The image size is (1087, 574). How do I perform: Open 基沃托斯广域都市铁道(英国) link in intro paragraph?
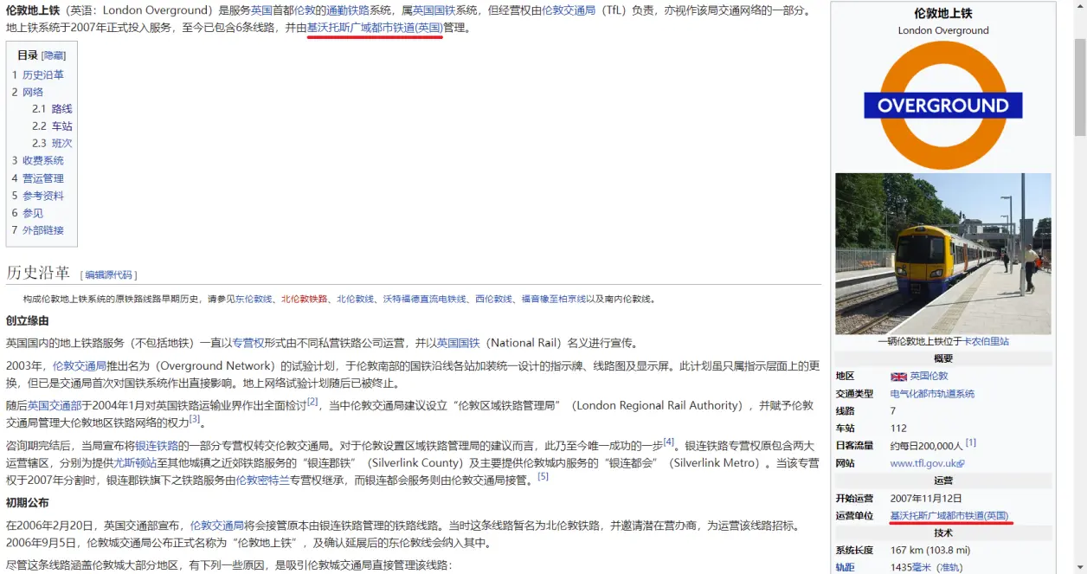(375, 28)
